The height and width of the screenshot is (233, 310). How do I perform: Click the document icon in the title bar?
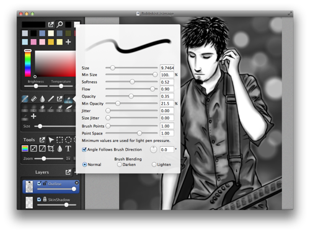point(138,14)
